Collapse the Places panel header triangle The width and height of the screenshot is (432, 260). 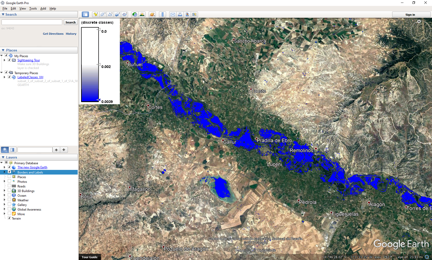3,50
